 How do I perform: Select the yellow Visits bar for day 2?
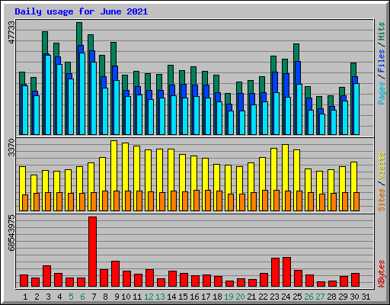33,193
